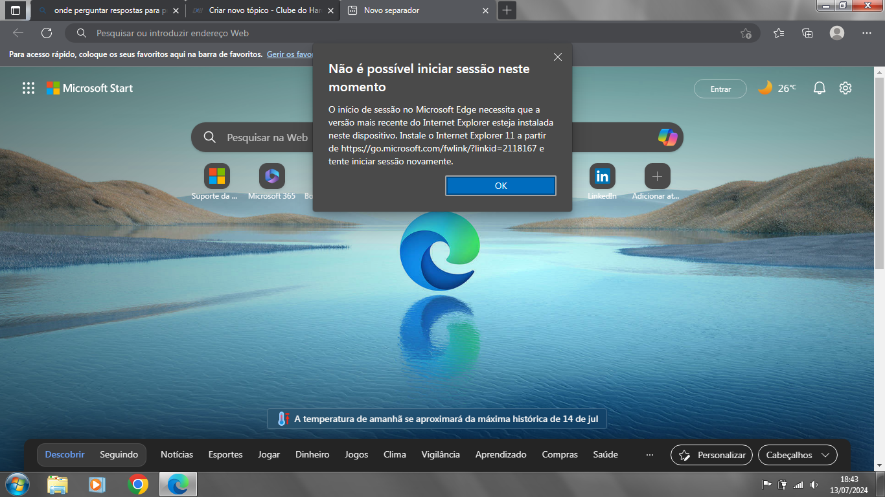This screenshot has width=885, height=497.
Task: Open File Explorer from taskbar
Action: (x=58, y=484)
